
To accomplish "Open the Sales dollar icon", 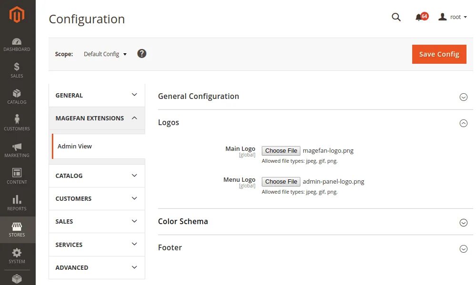I will click(17, 68).
